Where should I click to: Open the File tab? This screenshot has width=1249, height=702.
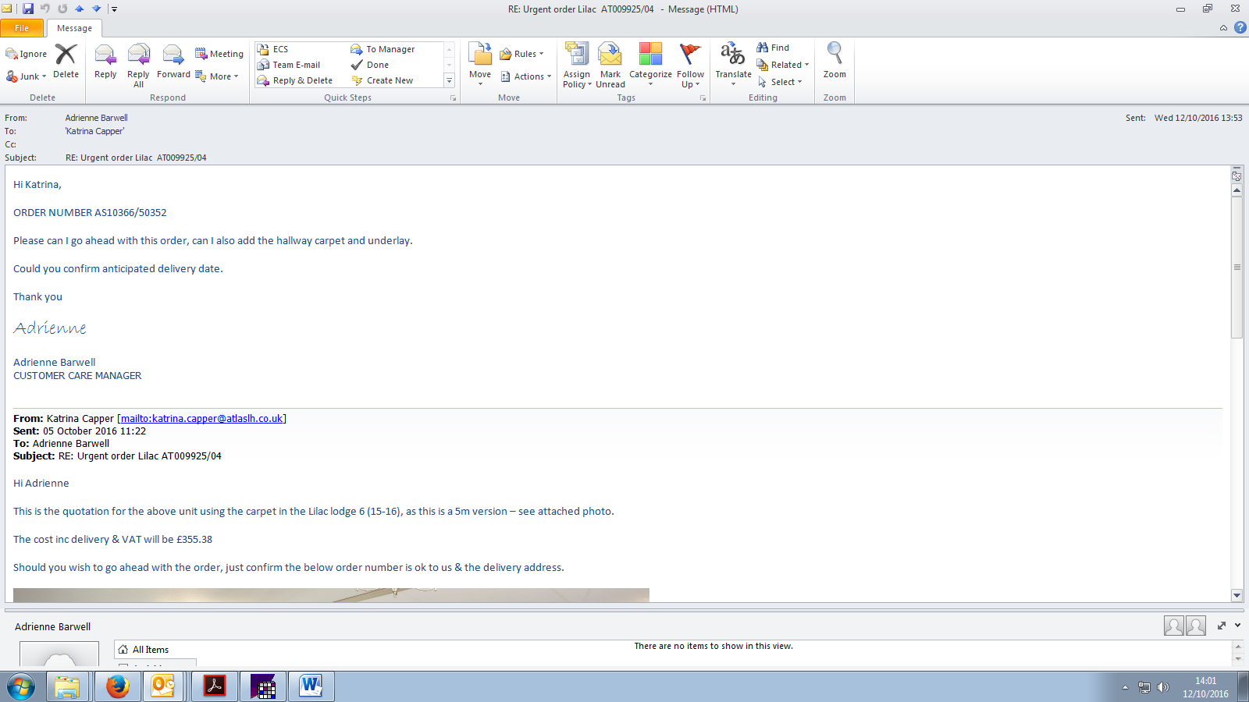tap(22, 28)
